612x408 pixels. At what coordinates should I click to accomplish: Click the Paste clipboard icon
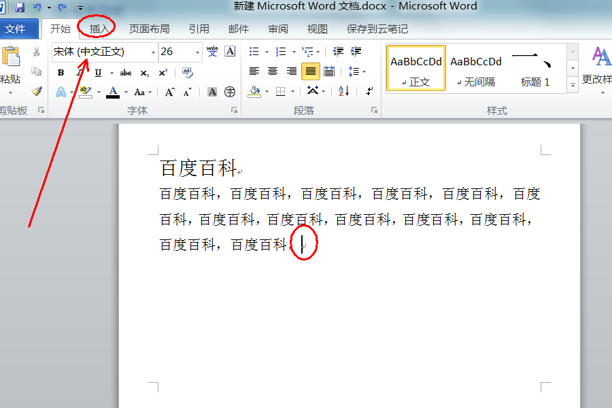pos(11,56)
